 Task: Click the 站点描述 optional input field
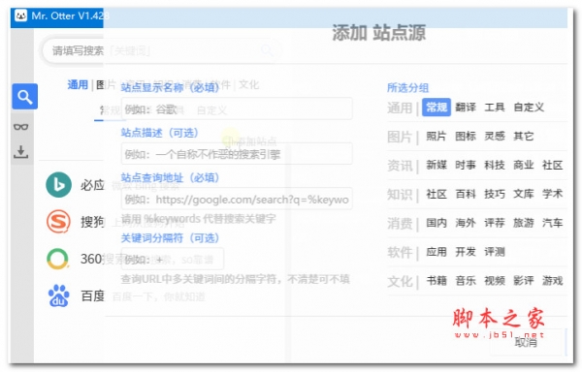[237, 154]
